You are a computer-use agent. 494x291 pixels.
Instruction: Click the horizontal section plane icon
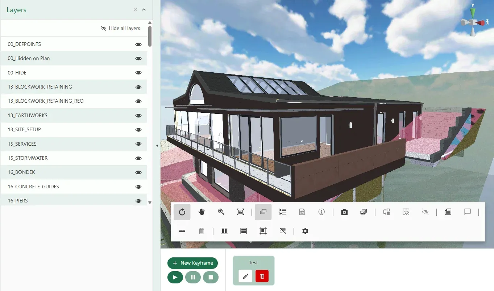(x=244, y=231)
